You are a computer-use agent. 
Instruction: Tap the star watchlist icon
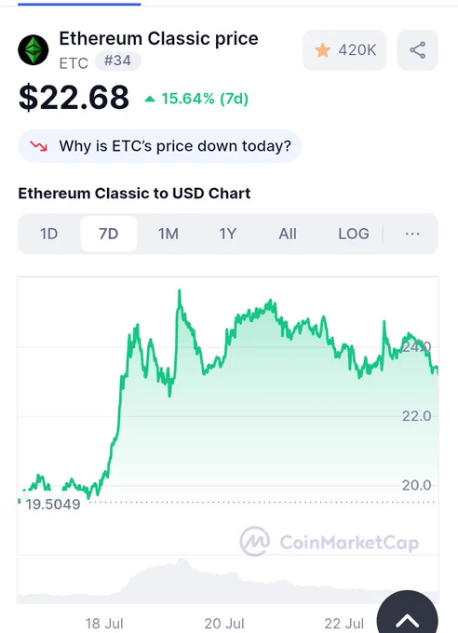click(323, 50)
